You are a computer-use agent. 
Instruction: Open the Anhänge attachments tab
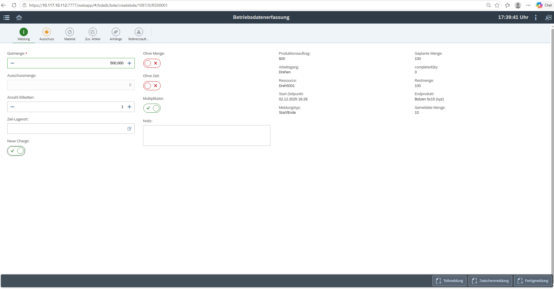pos(116,35)
